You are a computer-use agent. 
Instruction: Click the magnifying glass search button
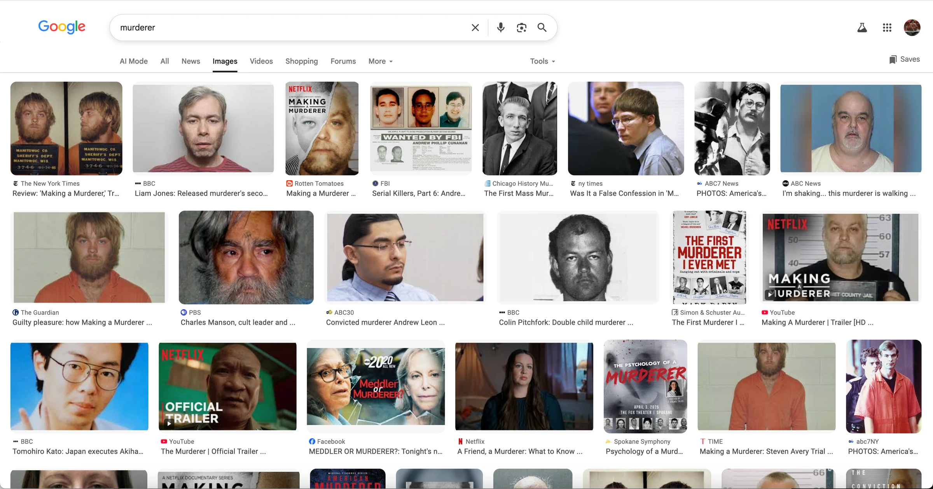(542, 28)
